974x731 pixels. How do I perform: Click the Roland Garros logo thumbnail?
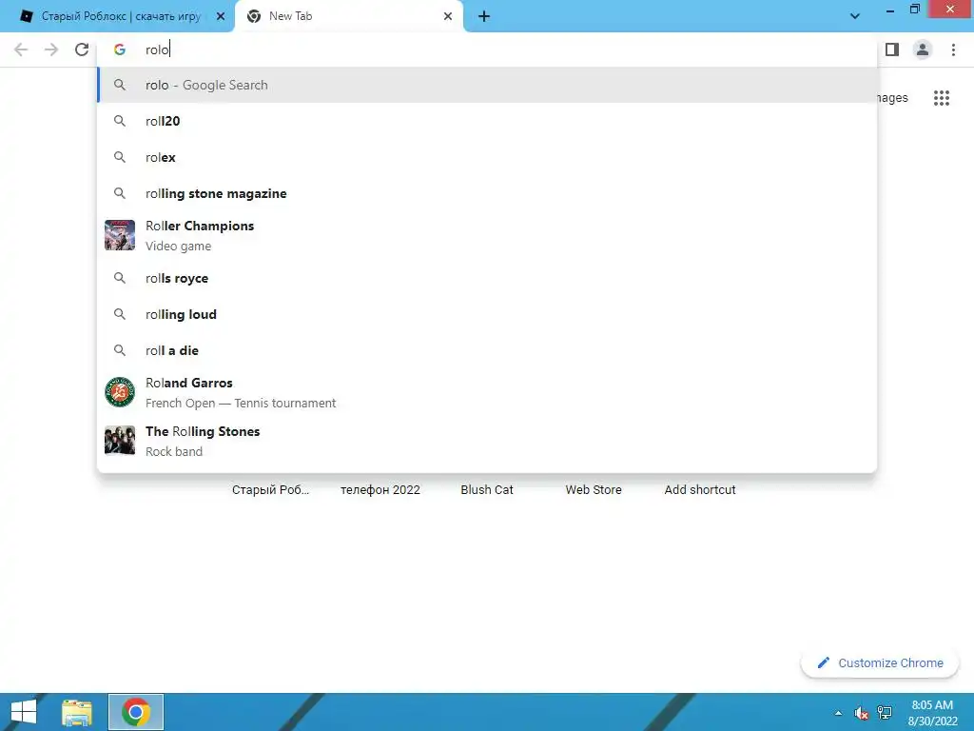click(x=120, y=392)
